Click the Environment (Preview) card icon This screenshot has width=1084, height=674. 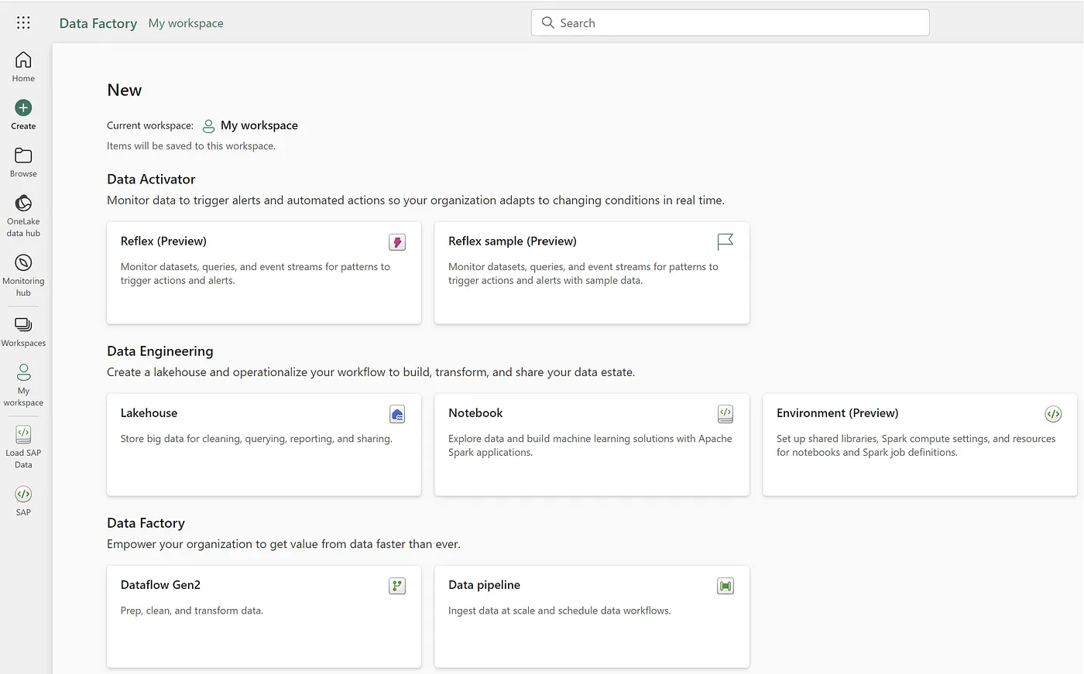(x=1053, y=414)
